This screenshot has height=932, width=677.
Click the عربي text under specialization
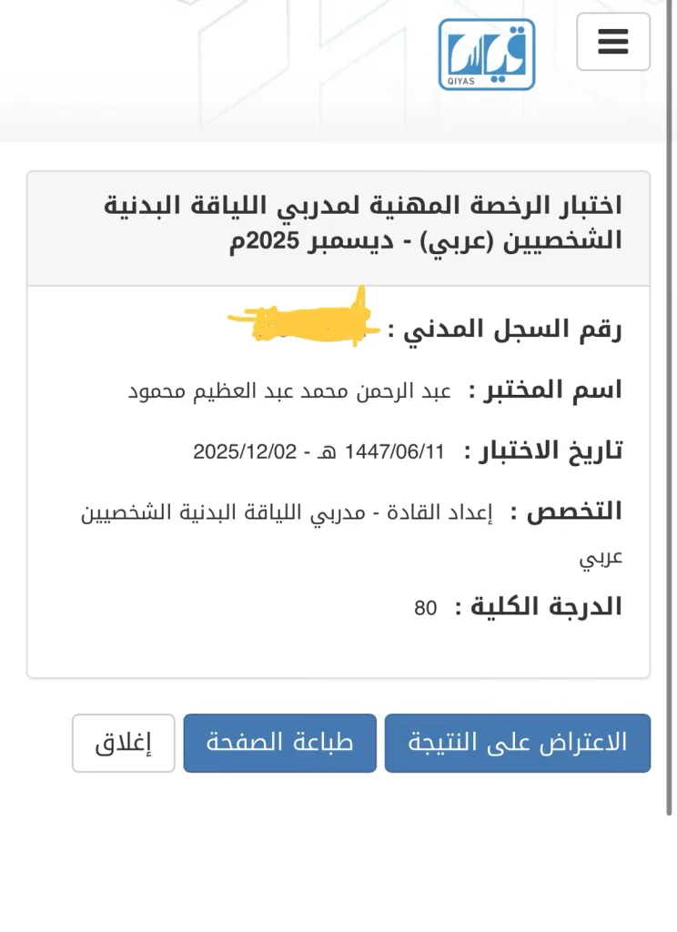[601, 558]
